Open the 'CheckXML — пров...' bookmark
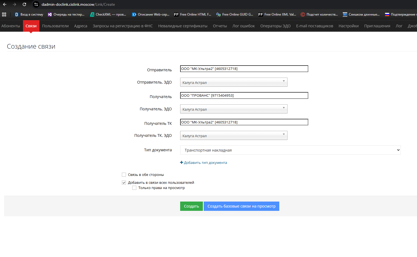This screenshot has width=417, height=257. coord(108,14)
